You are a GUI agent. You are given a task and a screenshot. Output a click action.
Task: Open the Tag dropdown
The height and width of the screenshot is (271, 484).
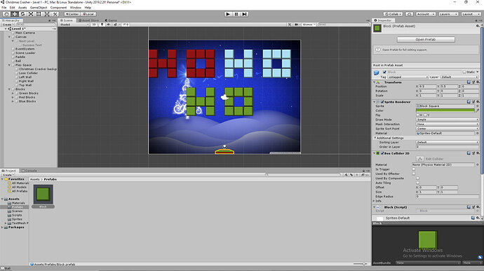point(408,77)
